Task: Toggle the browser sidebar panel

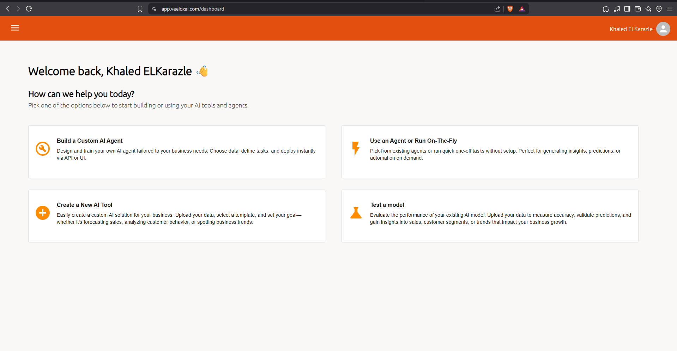Action: 627,9
